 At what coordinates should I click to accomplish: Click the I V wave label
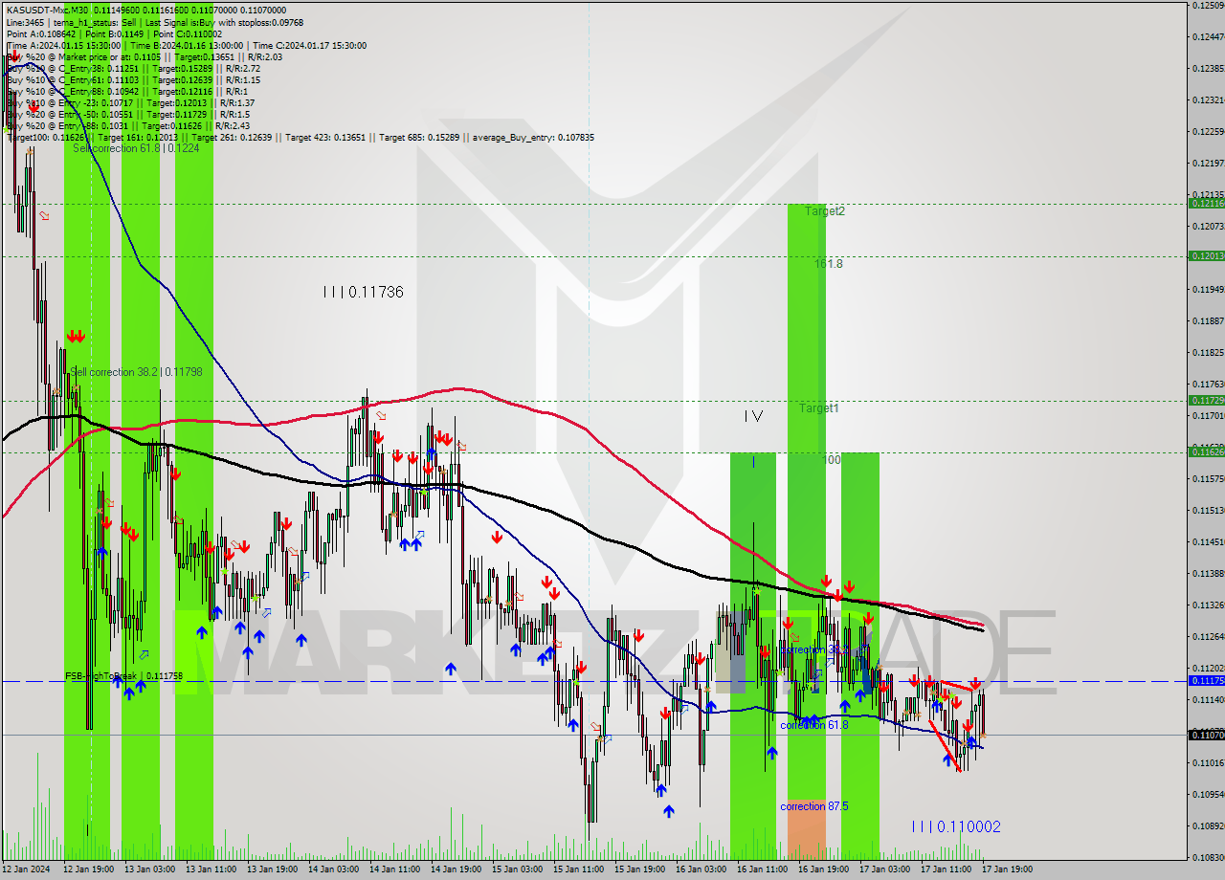(x=753, y=416)
